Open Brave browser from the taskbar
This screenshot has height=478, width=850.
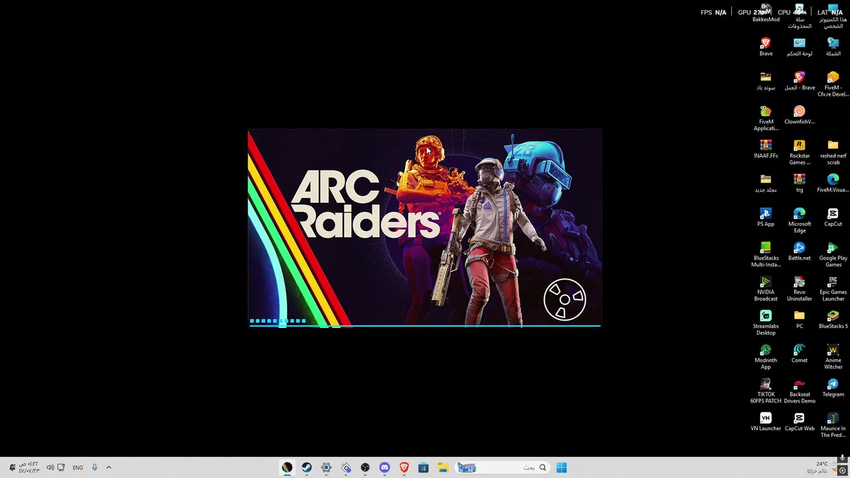pyautogui.click(x=404, y=467)
